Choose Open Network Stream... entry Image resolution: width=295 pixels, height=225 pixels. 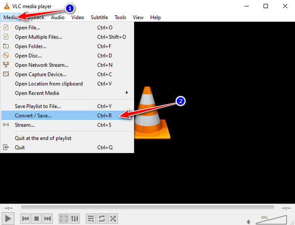coord(67,65)
